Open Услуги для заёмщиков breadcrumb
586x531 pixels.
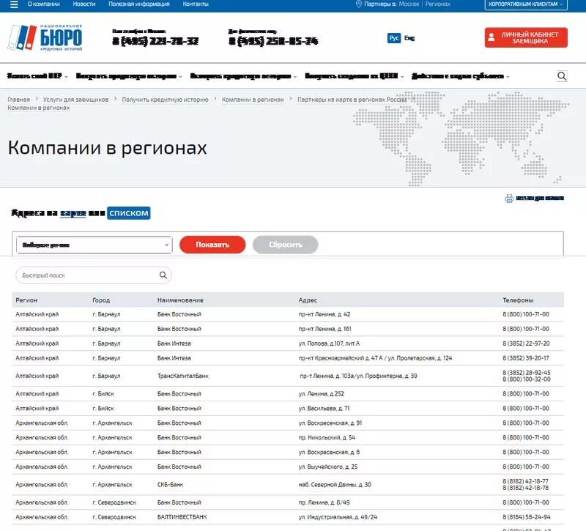[75, 100]
